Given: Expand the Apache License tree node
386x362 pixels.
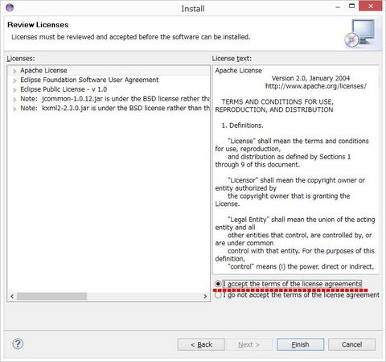Looking at the screenshot, I should [14, 71].
